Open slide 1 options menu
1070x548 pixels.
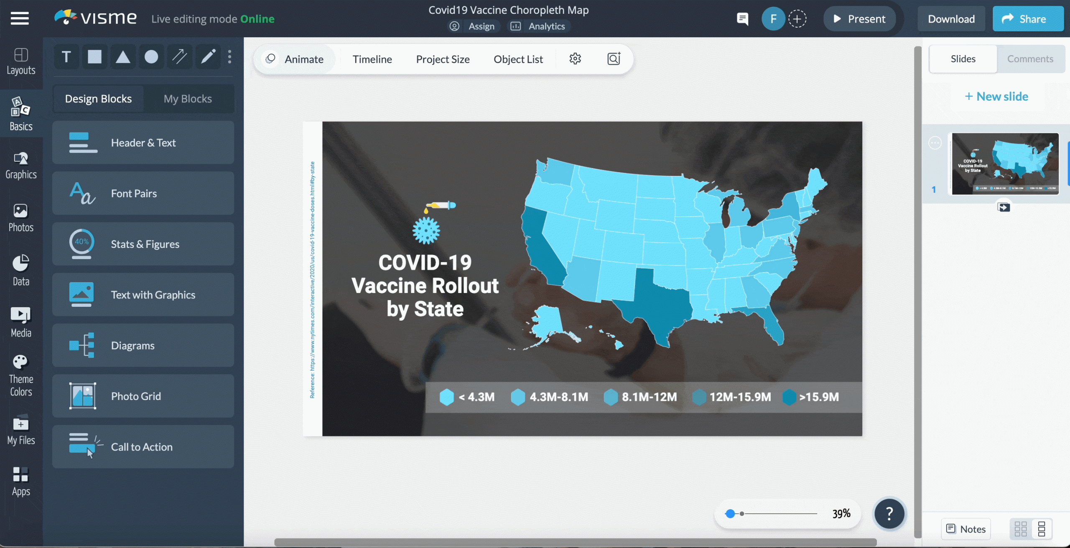click(935, 143)
